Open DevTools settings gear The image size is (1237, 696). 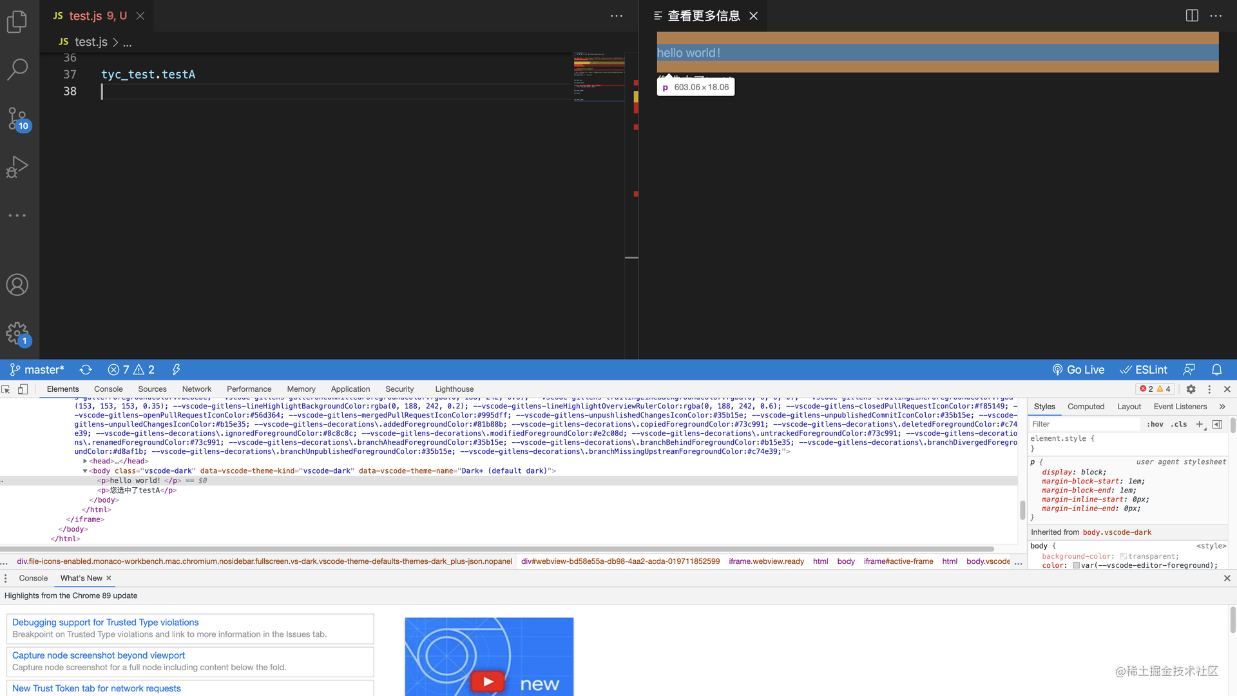click(x=1191, y=389)
